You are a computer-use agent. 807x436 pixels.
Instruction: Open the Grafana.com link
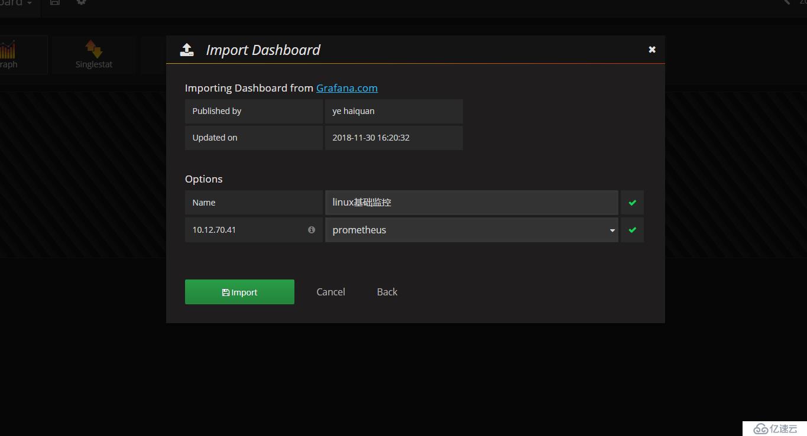click(347, 88)
